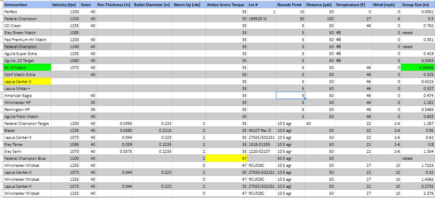Select the 'Eley Semi' cell
The height and width of the screenshot is (198, 435).
[x=28, y=151]
